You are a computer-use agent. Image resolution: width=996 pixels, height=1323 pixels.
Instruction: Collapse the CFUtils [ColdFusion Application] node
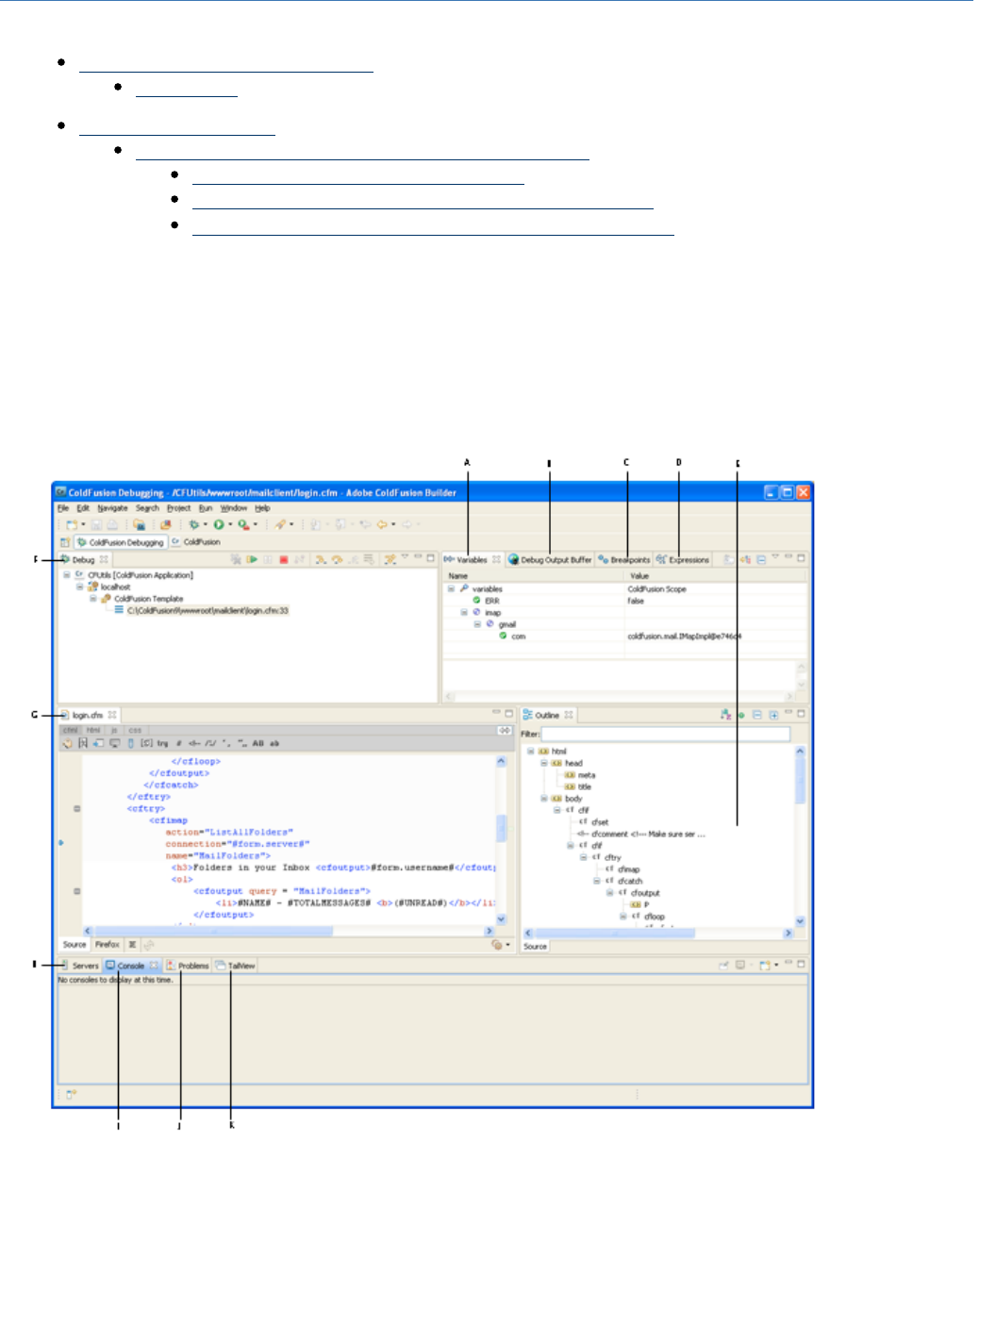point(67,574)
